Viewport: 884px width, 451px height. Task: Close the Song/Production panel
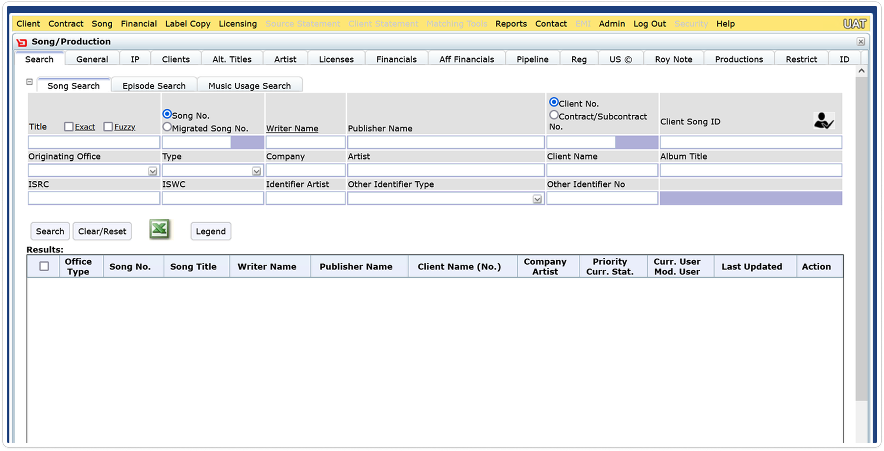click(x=860, y=42)
